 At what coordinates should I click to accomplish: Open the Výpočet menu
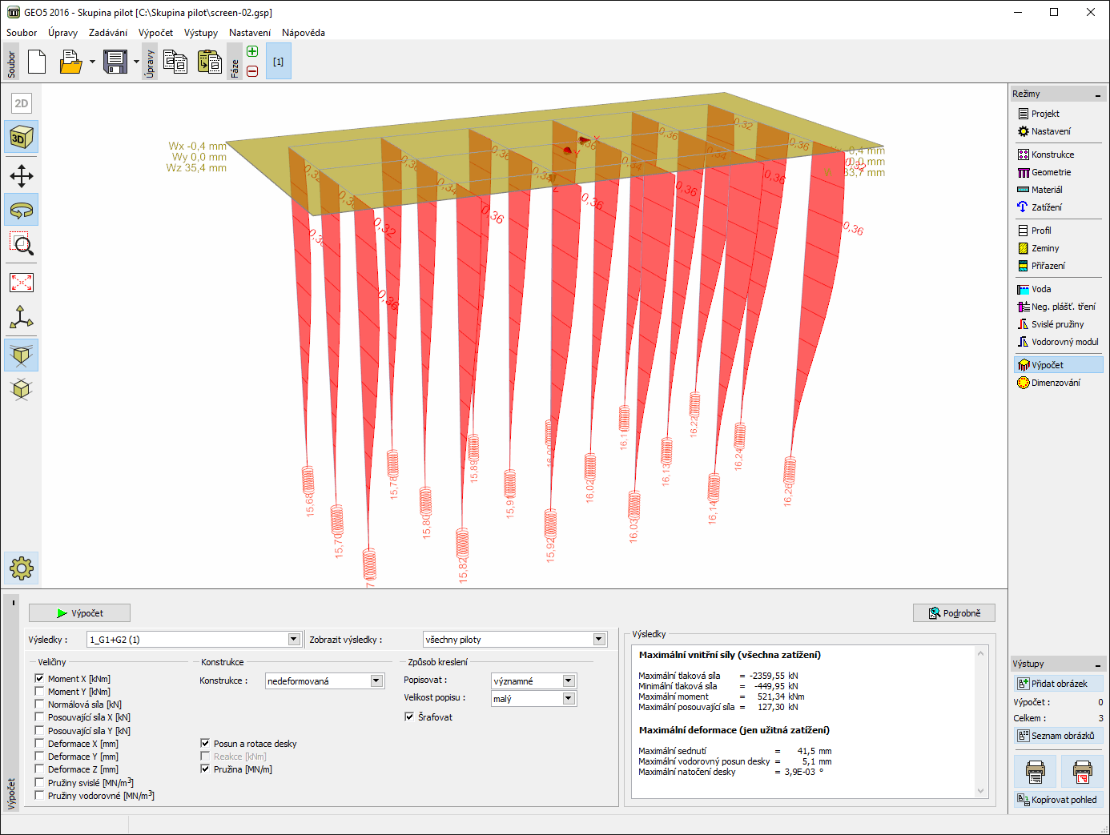click(x=155, y=33)
